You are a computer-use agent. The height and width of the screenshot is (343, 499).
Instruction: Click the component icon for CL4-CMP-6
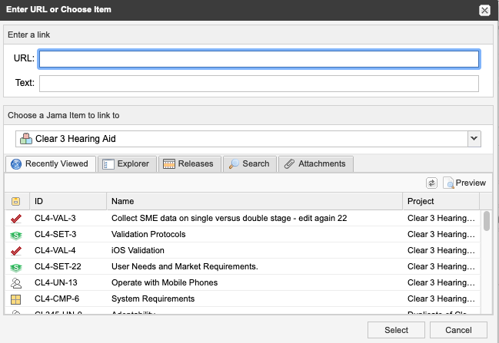coord(16,298)
